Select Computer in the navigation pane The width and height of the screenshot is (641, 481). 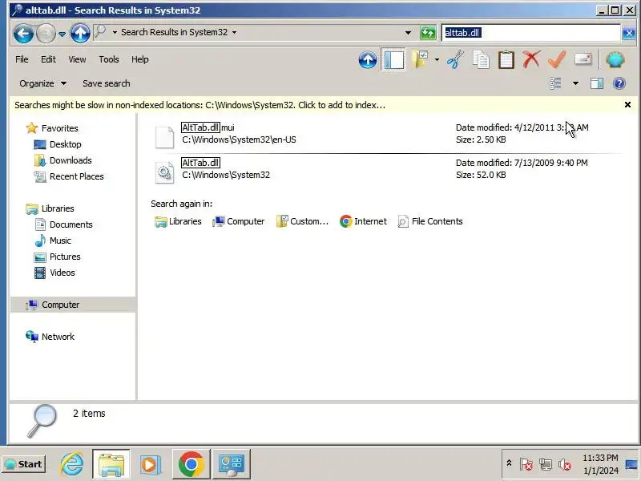pyautogui.click(x=73, y=305)
